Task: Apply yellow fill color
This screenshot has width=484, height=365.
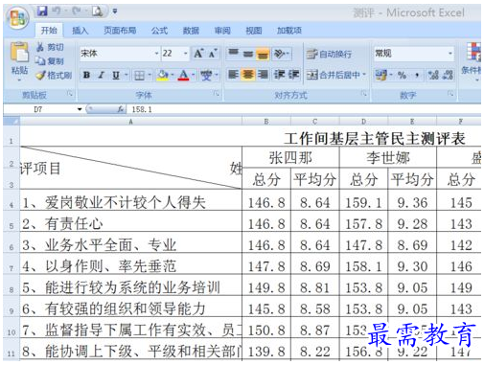Action: (162, 76)
